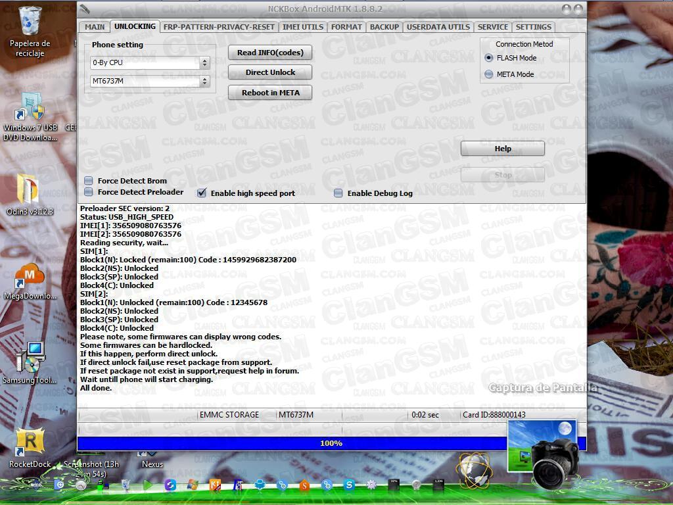
Task: Open the Papelera de reciclaje desktop icon
Action: pos(30,30)
